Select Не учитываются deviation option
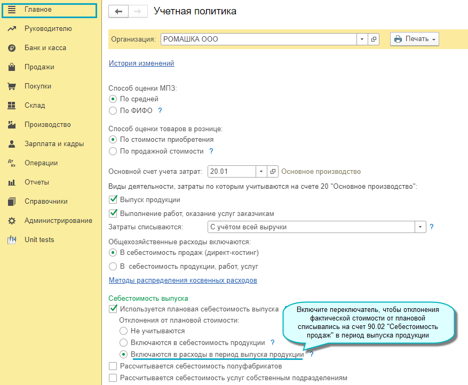The height and width of the screenshot is (385, 468). point(124,331)
